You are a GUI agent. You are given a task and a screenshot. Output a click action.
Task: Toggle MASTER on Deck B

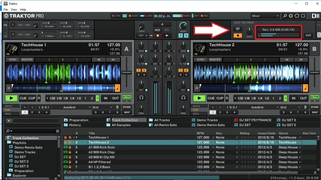(x=215, y=60)
